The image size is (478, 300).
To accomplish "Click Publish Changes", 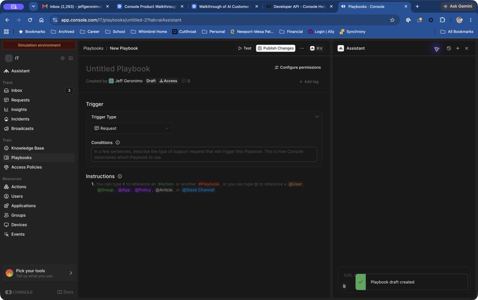I will 276,48.
